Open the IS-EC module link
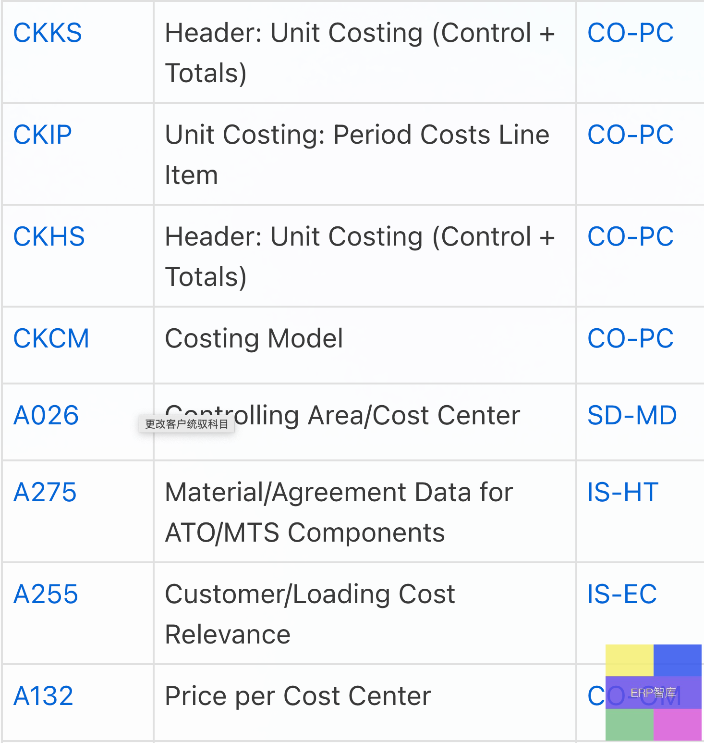Screen dimensions: 704x743 [x=622, y=594]
